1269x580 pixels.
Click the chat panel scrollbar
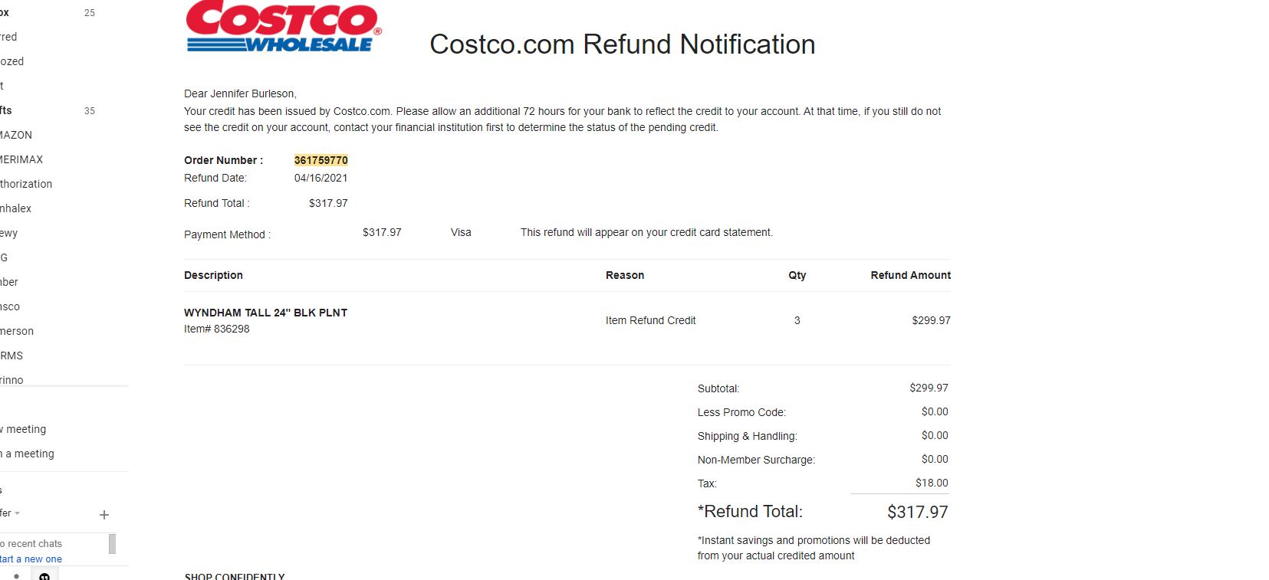point(112,544)
